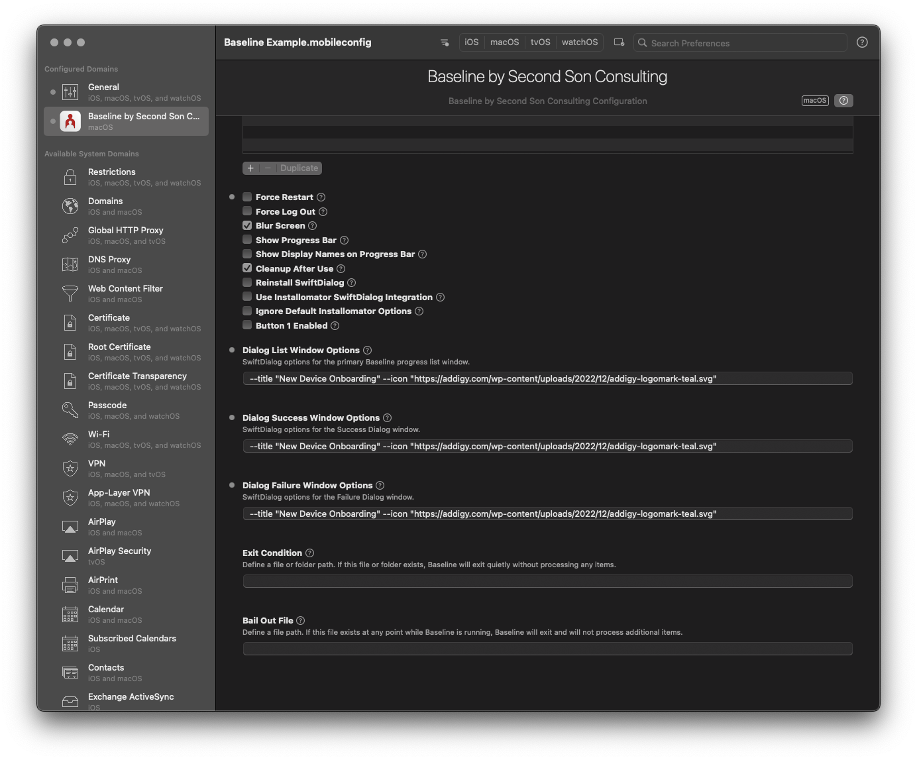Enable the Force Restart checkbox

247,197
